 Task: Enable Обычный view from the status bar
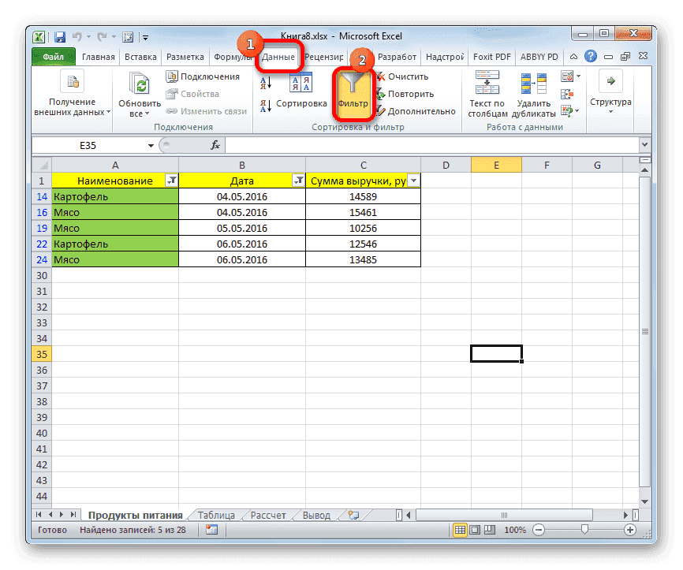[460, 530]
